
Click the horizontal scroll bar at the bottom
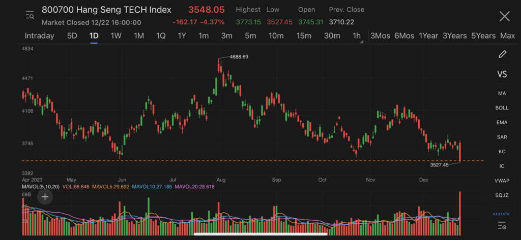[x=260, y=234]
